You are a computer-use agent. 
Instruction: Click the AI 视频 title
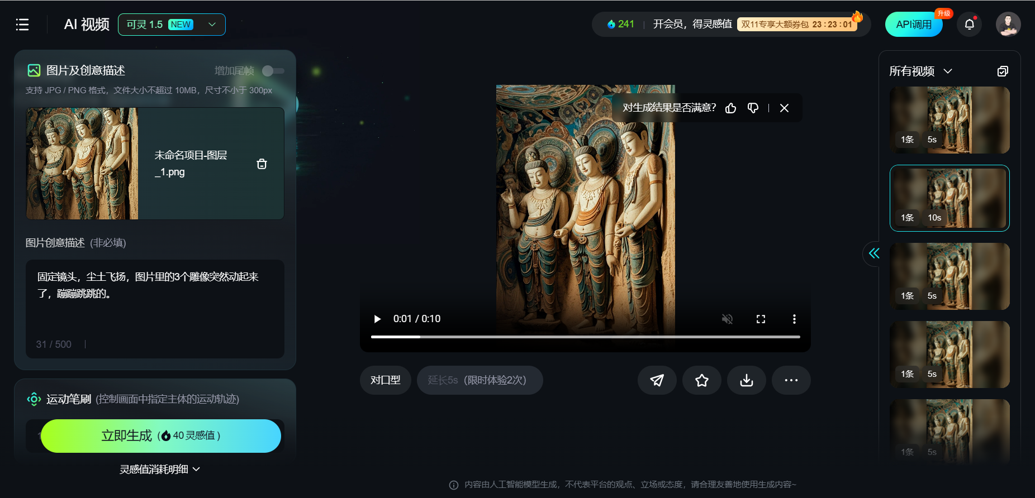[87, 25]
